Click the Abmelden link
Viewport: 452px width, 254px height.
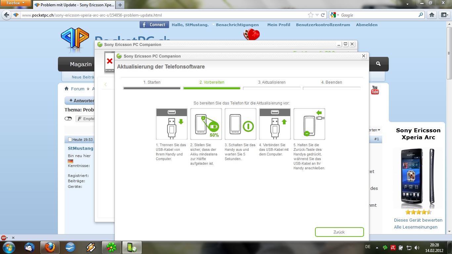367,25
